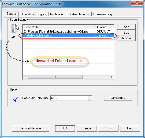Click the blue checkmark icon in Options
Image resolution: width=145 pixels, height=138 pixels.
pos(16,98)
